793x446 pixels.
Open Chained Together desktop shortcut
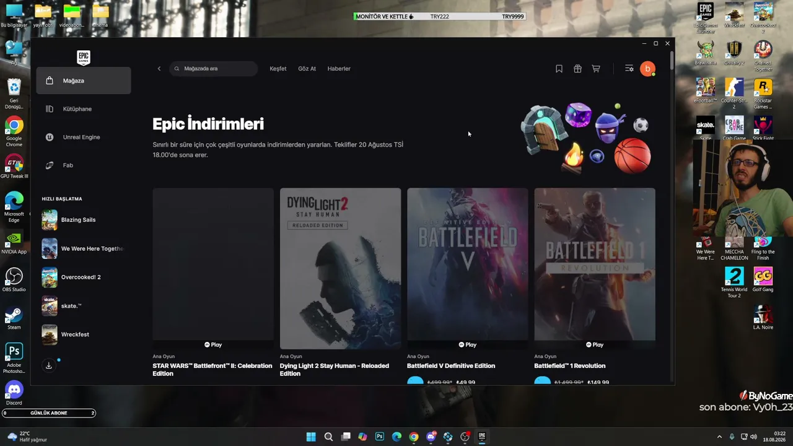pos(763,56)
